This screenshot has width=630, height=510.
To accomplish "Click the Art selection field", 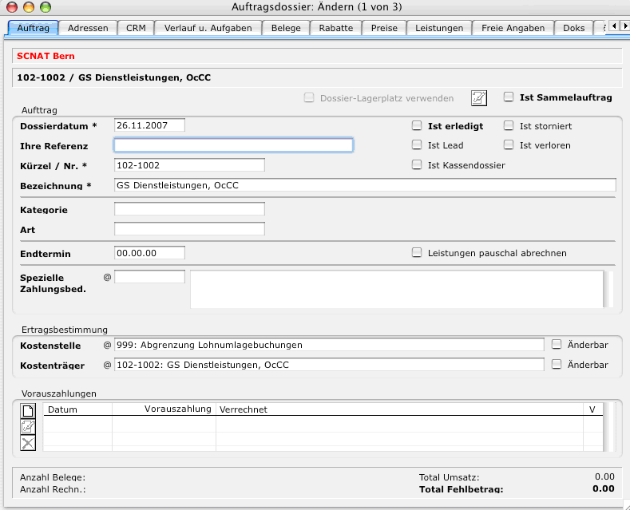I will (189, 229).
